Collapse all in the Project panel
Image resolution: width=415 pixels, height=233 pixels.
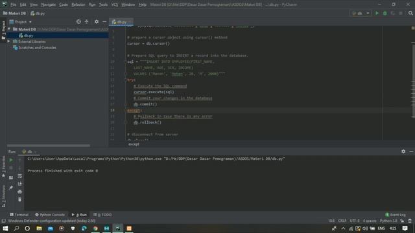tap(86, 21)
